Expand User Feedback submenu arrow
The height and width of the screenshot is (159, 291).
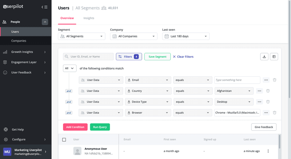coord(45,73)
